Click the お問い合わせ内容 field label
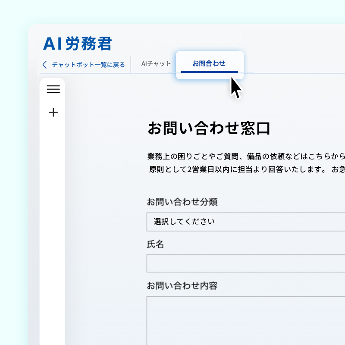The width and height of the screenshot is (345, 345). pos(182,285)
